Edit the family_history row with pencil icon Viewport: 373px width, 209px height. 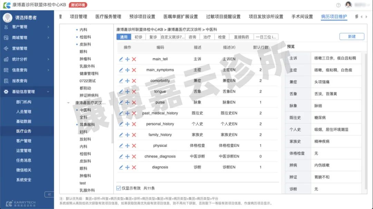(121, 135)
